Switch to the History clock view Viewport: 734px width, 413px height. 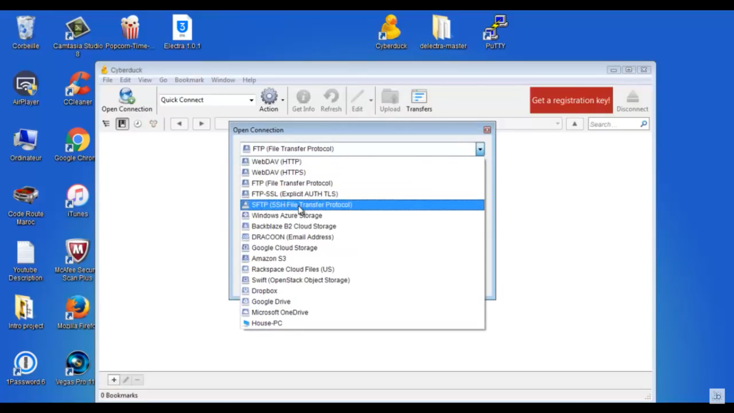pos(138,124)
